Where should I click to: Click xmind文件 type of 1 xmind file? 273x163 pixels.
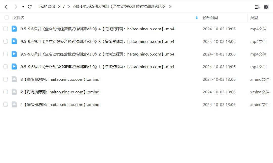260,104
